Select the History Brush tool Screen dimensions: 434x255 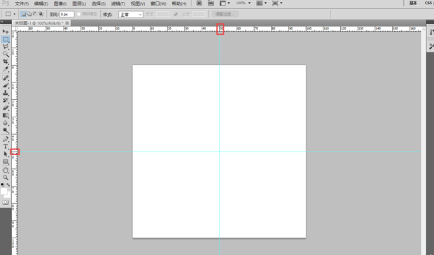[x=6, y=101]
